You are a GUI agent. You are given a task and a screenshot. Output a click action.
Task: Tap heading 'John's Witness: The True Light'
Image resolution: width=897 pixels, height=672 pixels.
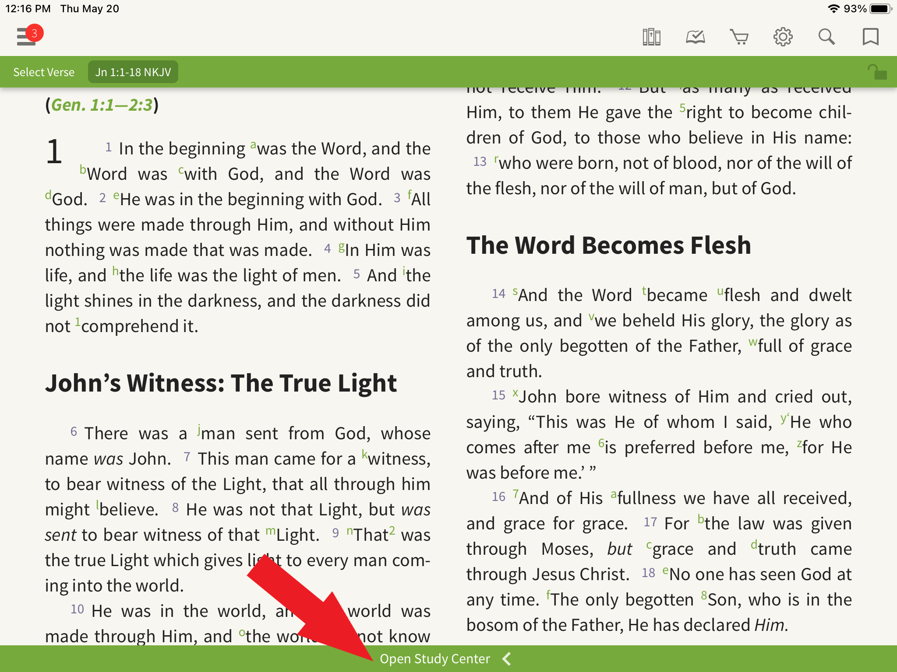click(x=221, y=383)
